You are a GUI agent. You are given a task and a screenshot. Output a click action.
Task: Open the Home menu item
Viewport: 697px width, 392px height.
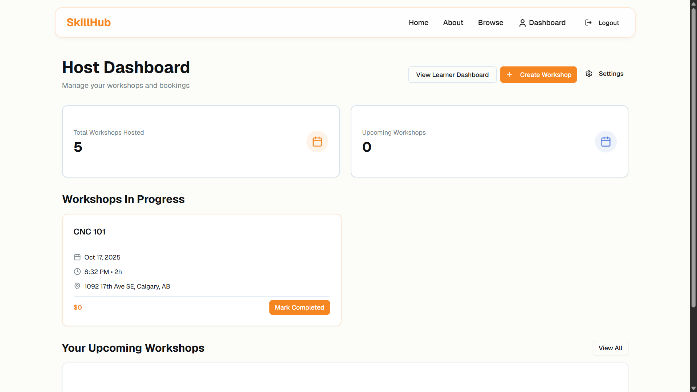click(x=418, y=23)
